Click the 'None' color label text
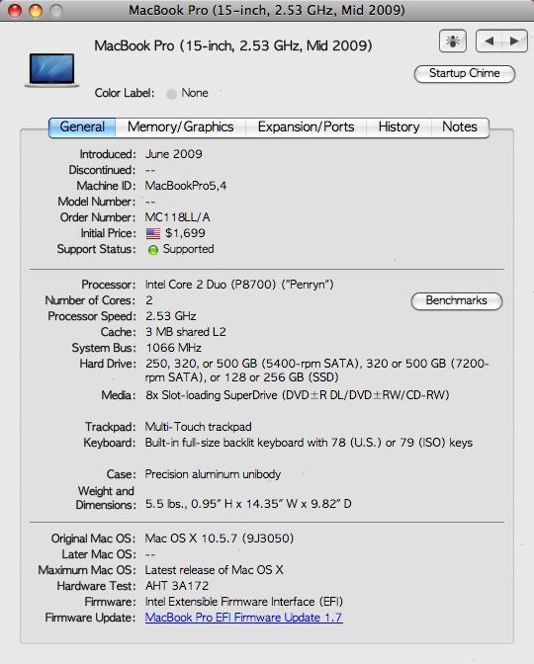The height and width of the screenshot is (664, 534). click(x=195, y=93)
